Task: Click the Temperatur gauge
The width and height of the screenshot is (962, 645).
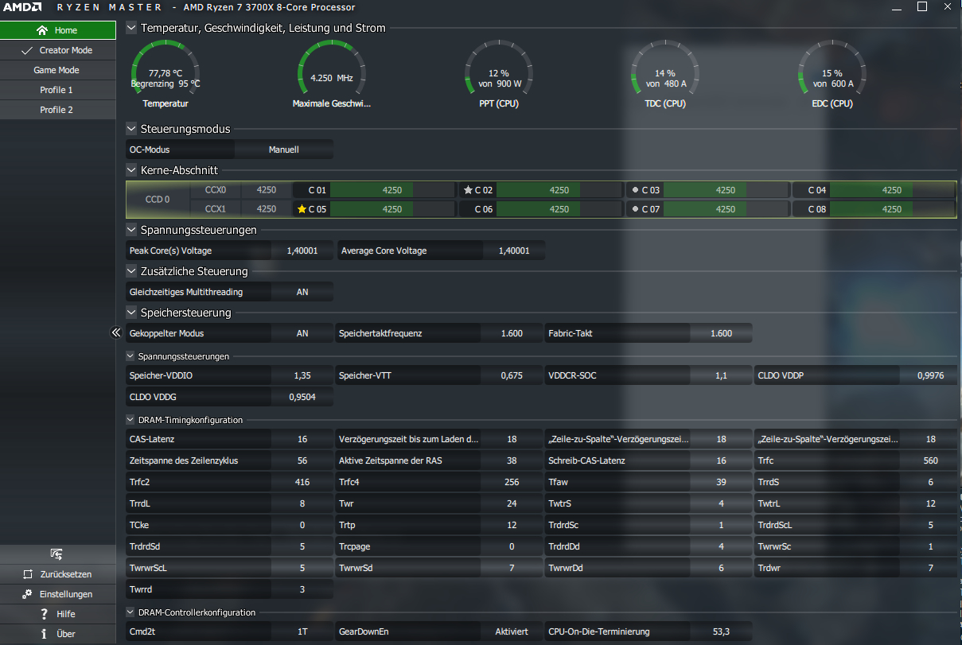Action: tap(166, 76)
